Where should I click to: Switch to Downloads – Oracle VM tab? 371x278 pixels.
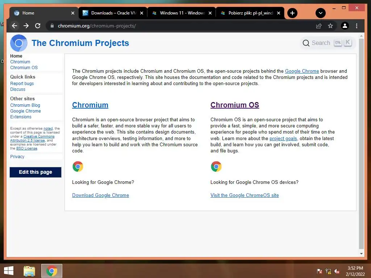click(x=113, y=13)
